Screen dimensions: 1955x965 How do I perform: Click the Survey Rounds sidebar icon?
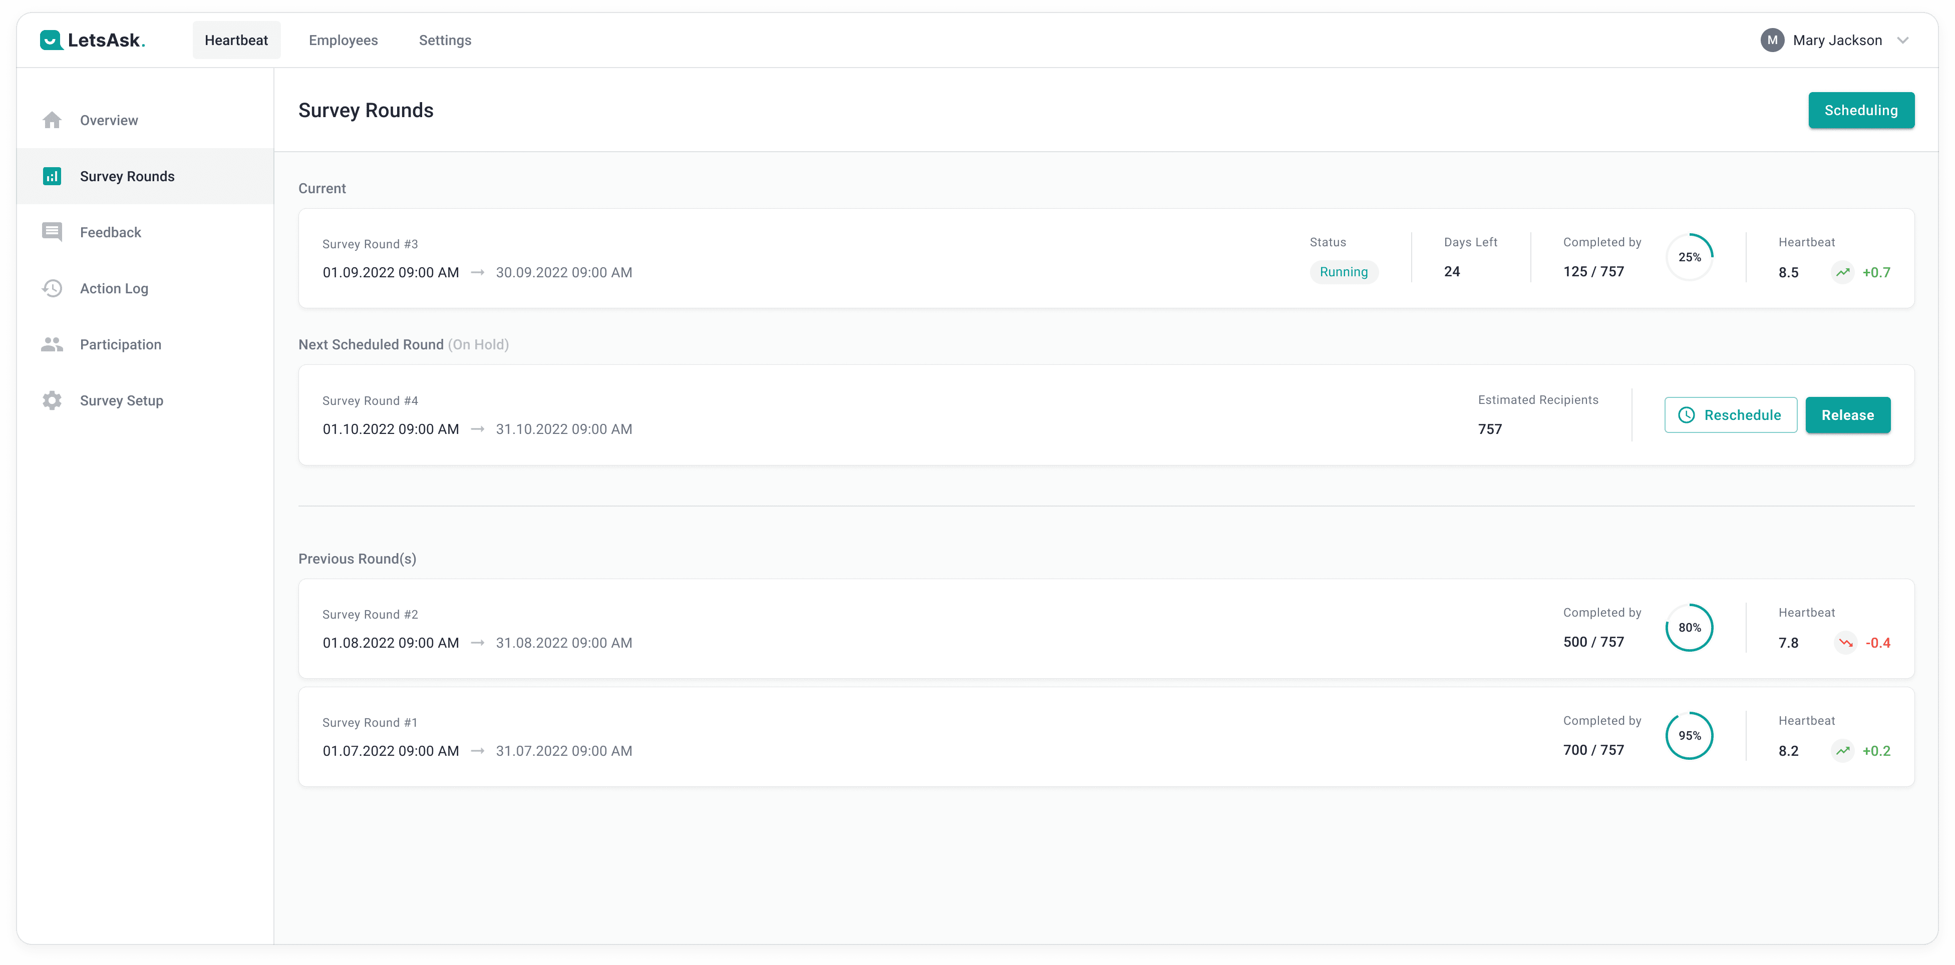pos(51,176)
